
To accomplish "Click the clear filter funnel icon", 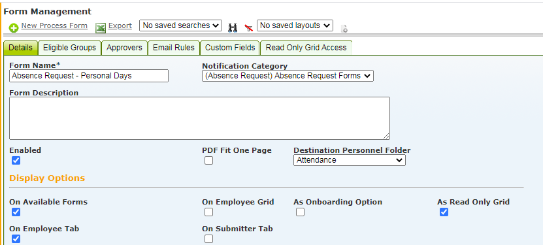I will point(249,28).
